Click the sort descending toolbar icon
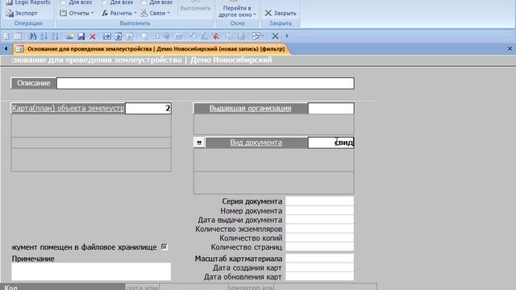Viewport: 516px width, 290px height. click(x=55, y=36)
